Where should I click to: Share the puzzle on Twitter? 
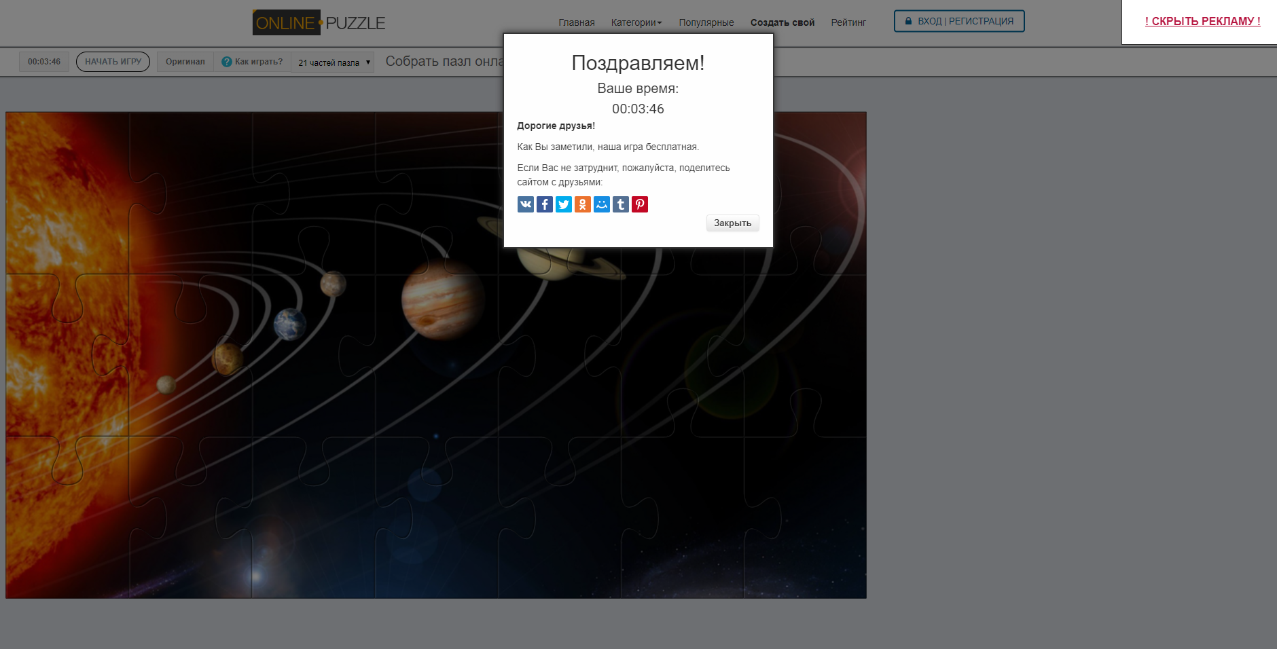[x=564, y=204]
